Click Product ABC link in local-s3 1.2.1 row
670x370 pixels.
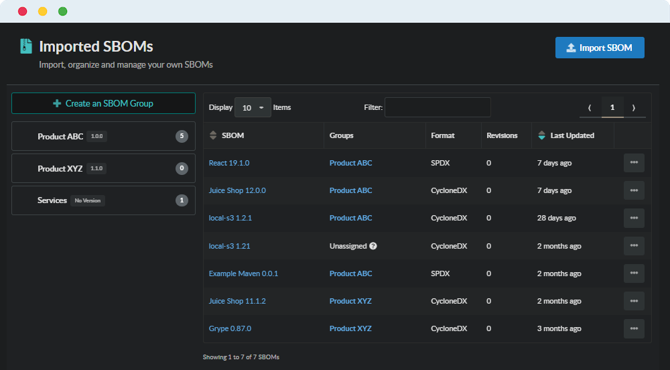pos(351,218)
